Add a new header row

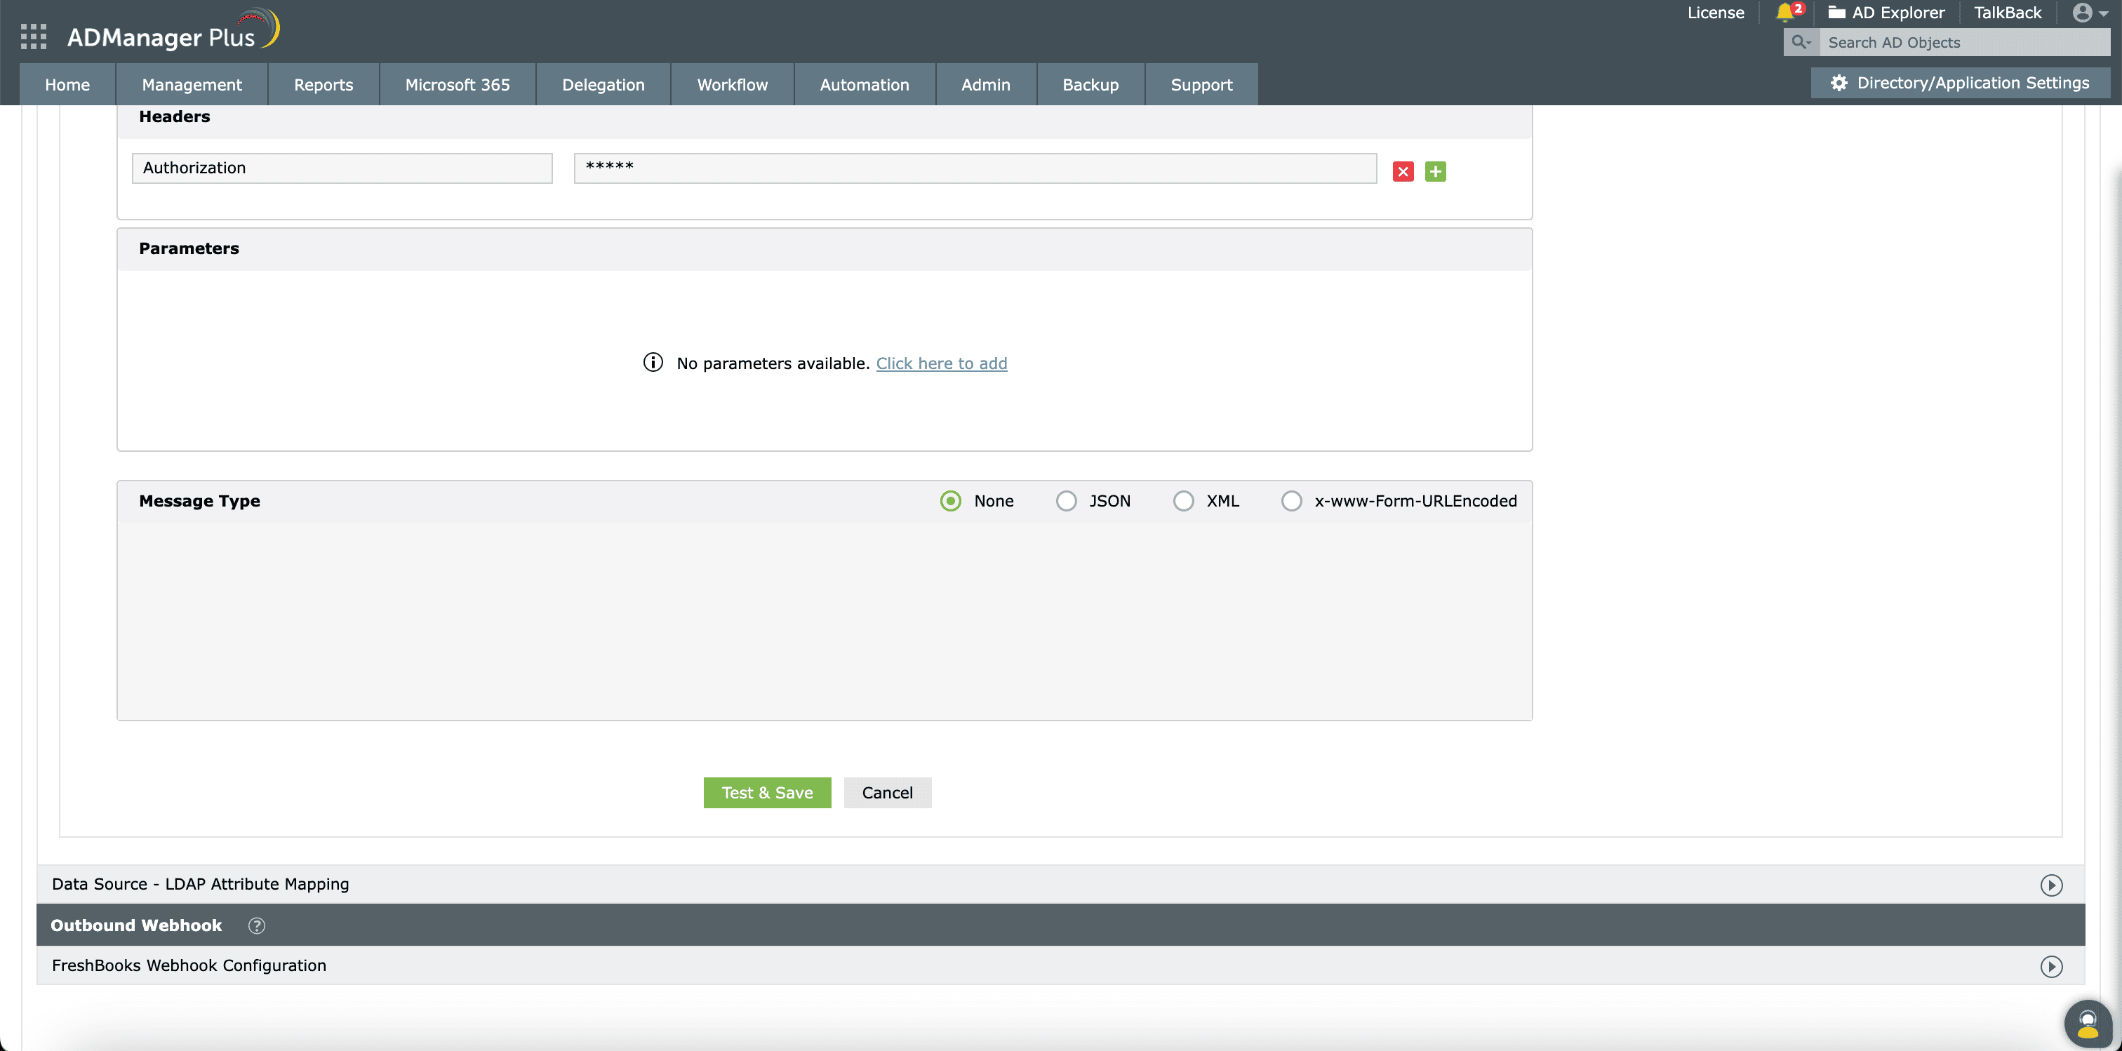click(x=1435, y=171)
